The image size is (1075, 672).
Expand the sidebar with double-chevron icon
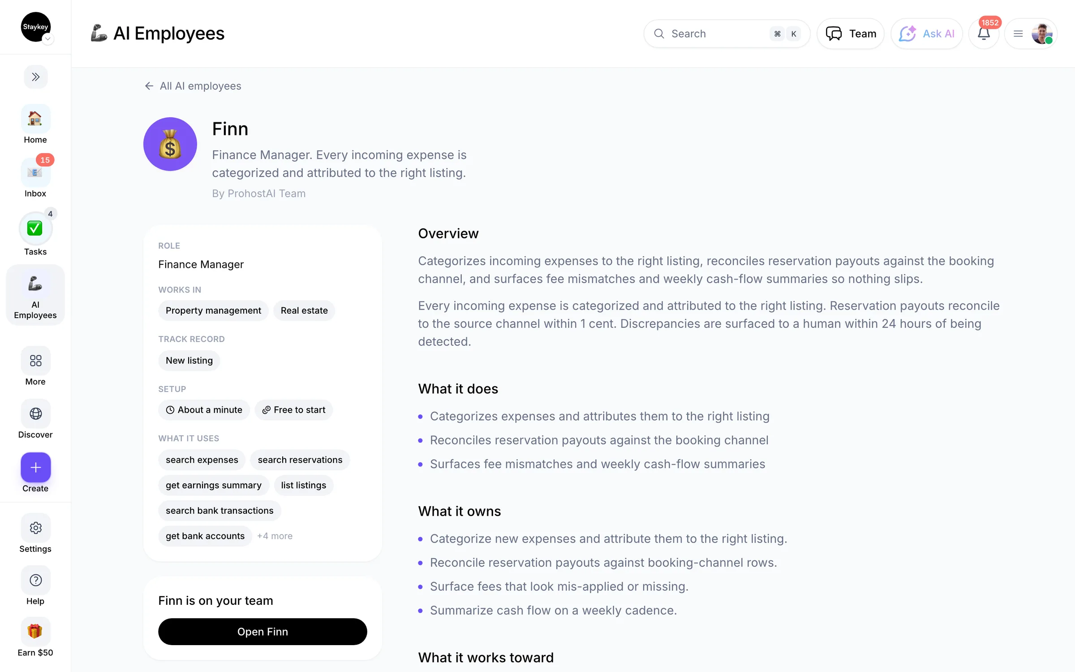coord(35,77)
